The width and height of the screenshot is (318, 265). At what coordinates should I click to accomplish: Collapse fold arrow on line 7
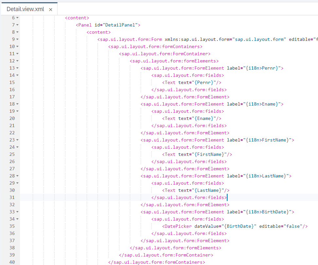coord(17,25)
